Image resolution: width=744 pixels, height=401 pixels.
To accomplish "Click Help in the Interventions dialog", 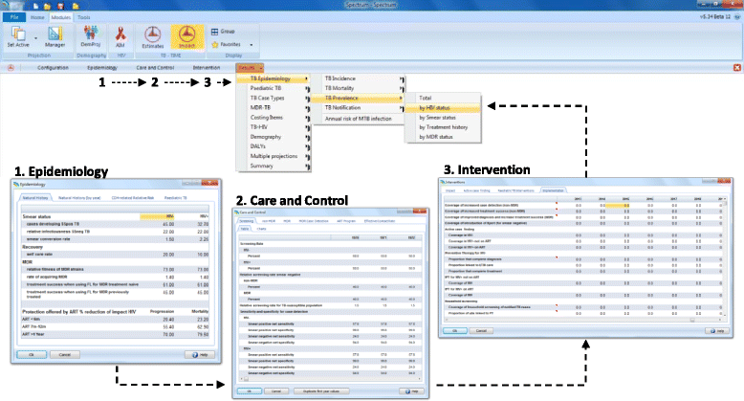I will [x=717, y=331].
